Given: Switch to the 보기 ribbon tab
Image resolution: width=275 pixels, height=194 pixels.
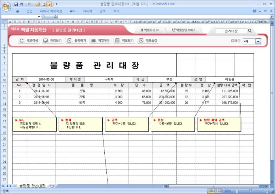Looking at the screenshot, I should 116,11.
